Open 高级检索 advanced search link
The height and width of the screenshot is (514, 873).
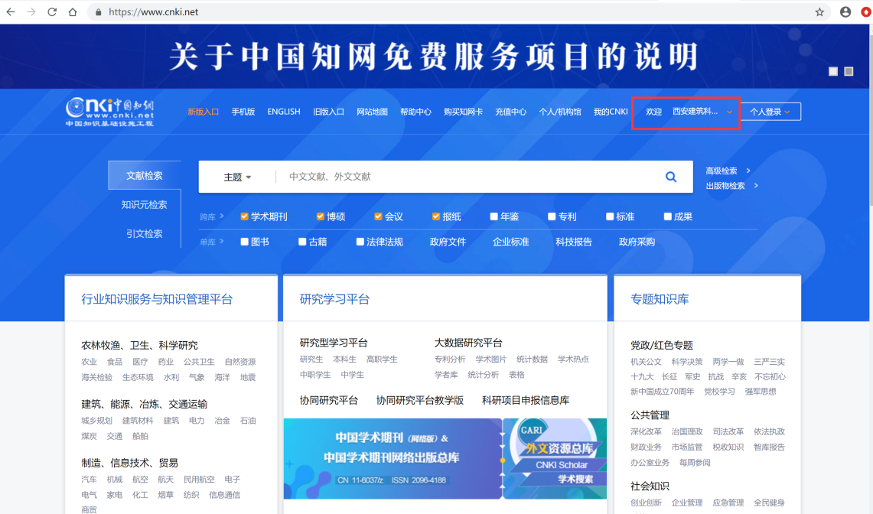point(722,171)
